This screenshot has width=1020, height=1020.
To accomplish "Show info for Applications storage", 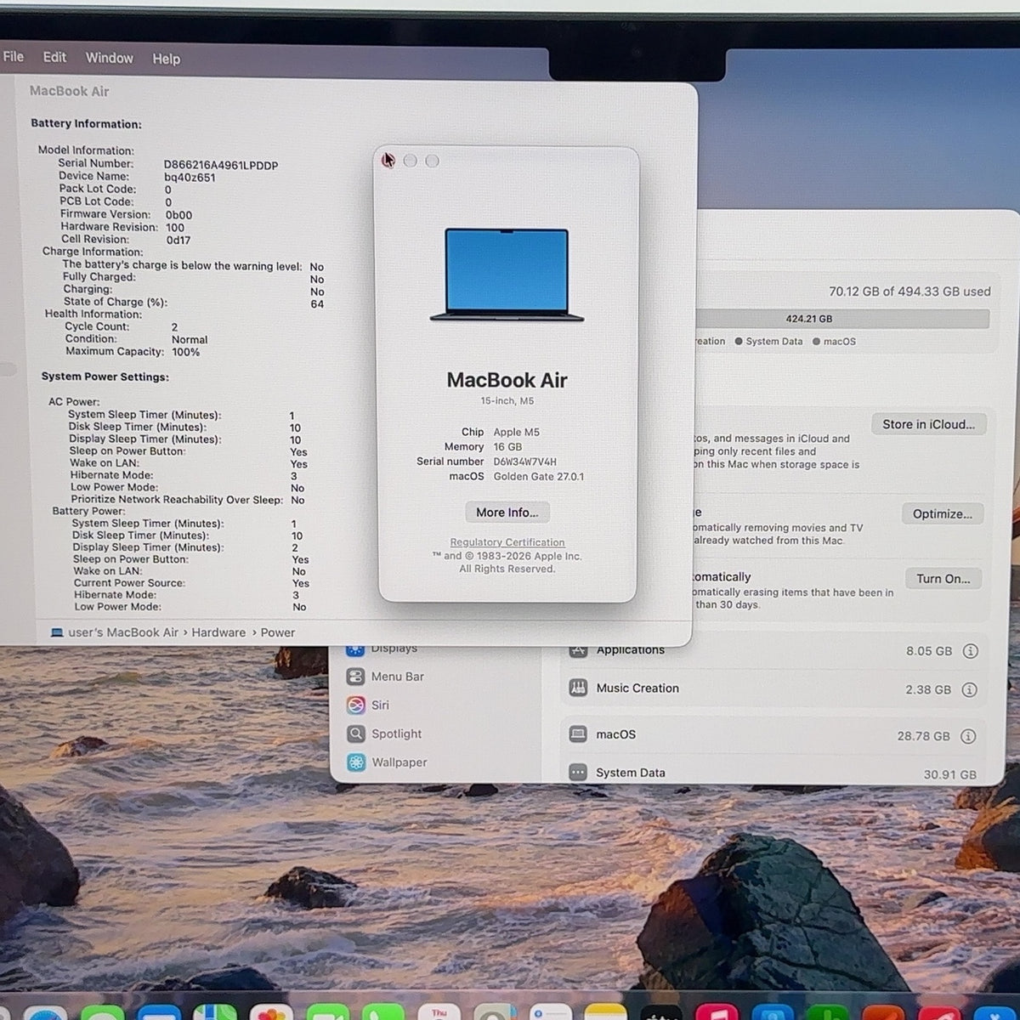I will [970, 651].
